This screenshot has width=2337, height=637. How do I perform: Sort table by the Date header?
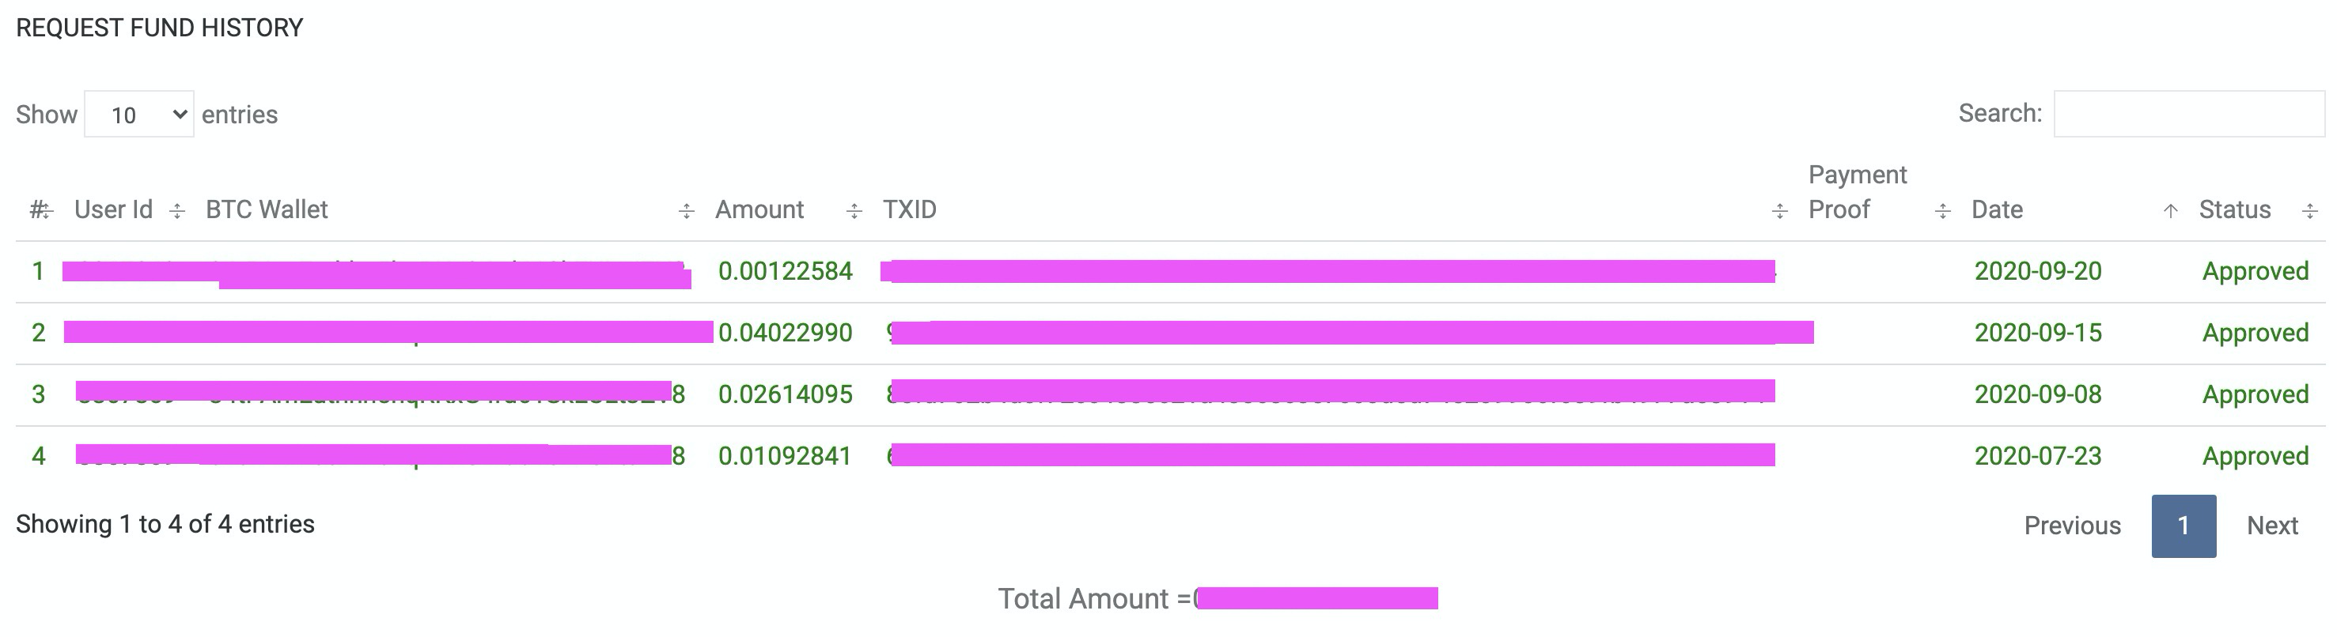[1997, 209]
